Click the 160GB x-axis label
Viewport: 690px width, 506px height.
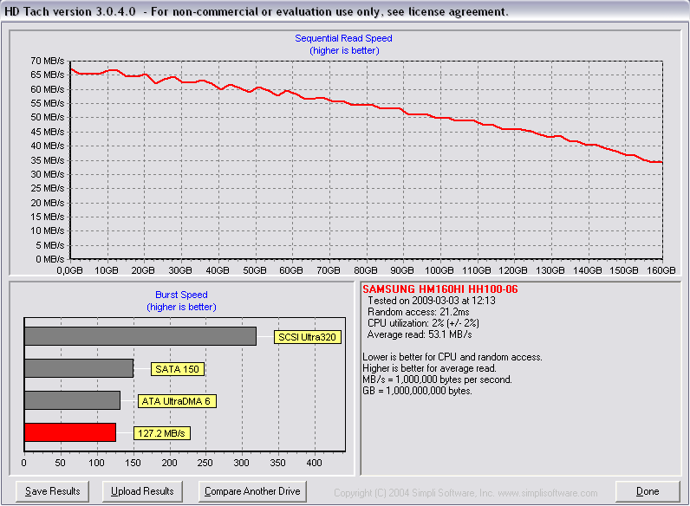(x=662, y=270)
